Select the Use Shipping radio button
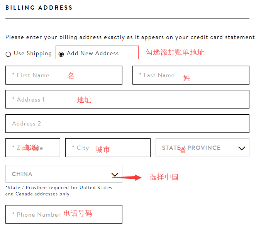This screenshot has height=229, width=261. point(8,54)
